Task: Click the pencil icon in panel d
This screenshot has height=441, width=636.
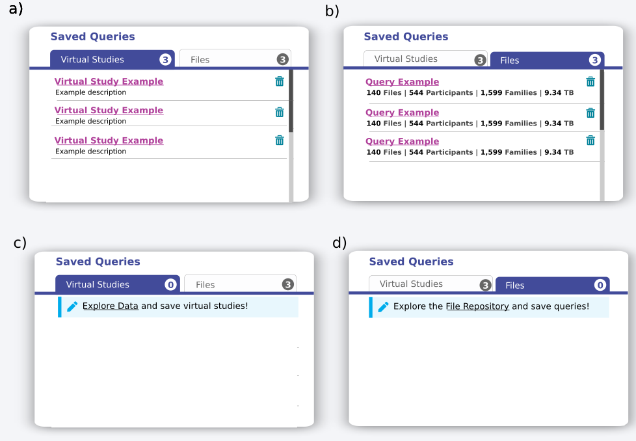Action: [384, 306]
